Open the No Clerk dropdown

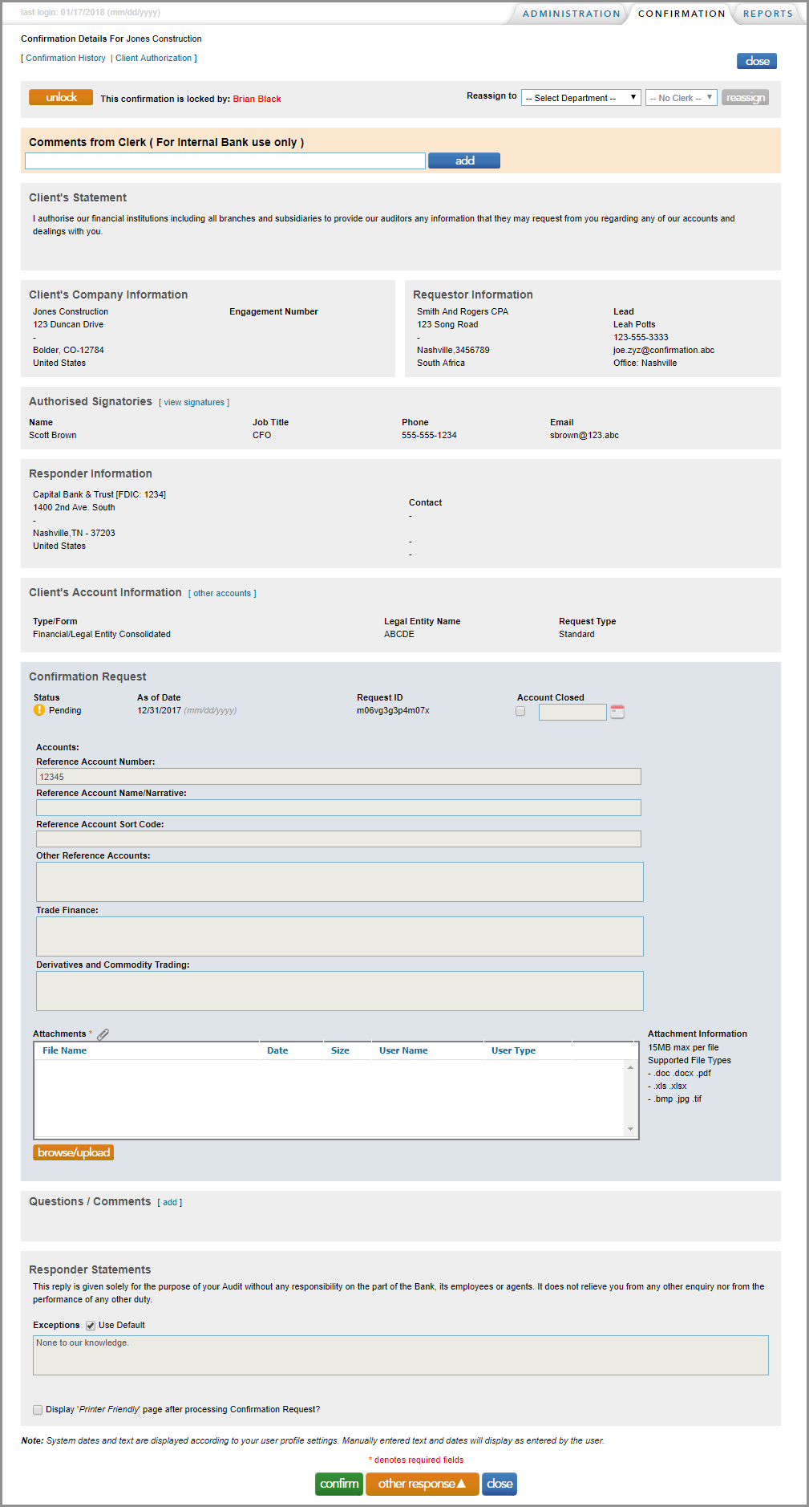681,98
